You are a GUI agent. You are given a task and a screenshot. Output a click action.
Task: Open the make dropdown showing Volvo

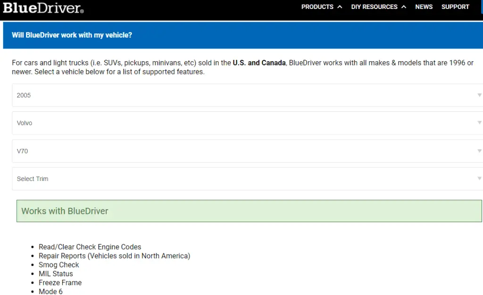(x=247, y=123)
